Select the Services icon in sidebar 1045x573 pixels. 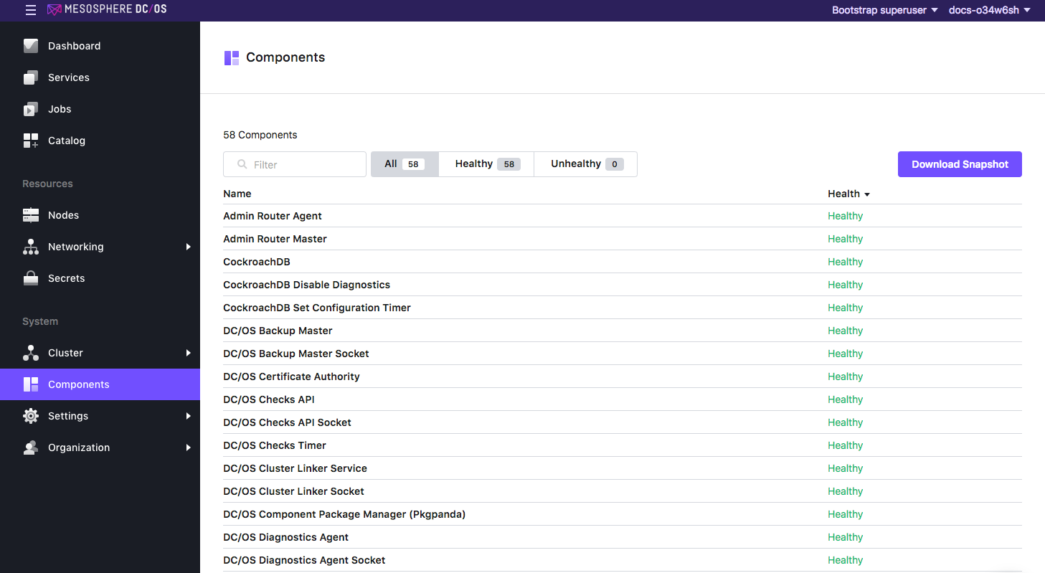31,77
